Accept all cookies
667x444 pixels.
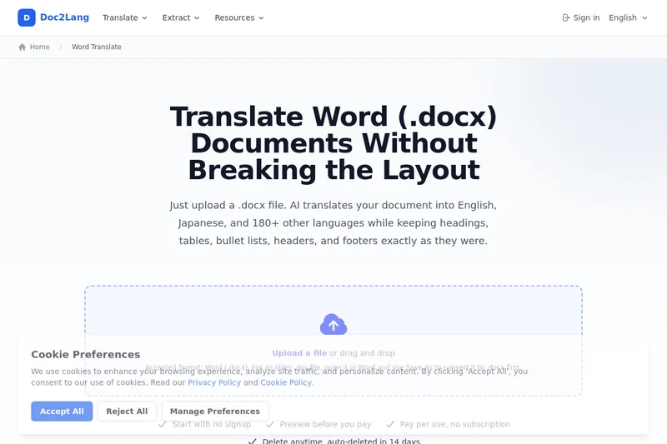[x=62, y=412]
